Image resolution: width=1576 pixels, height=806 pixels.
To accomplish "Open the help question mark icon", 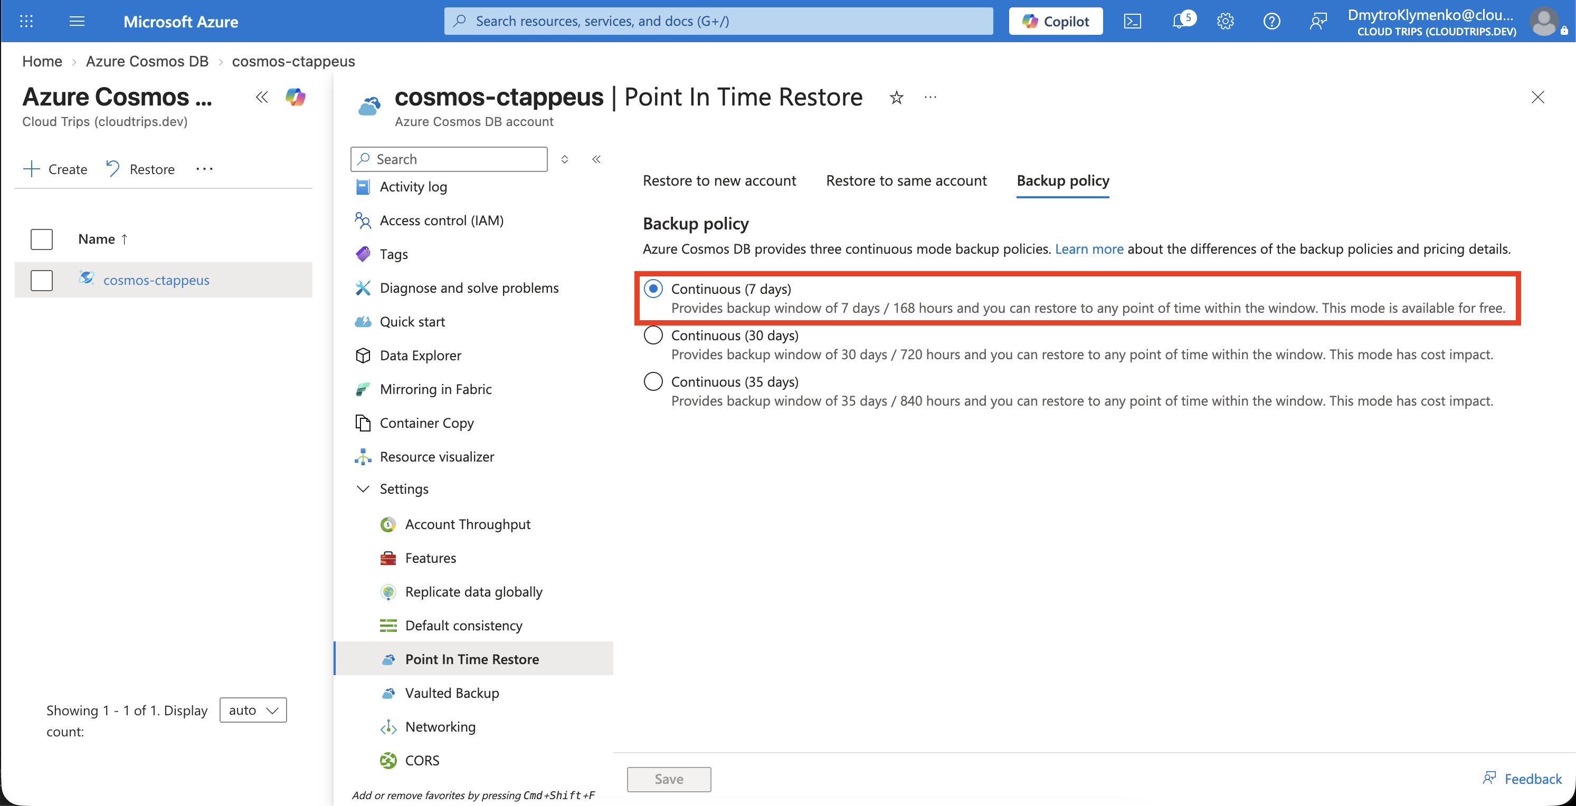I will point(1271,22).
